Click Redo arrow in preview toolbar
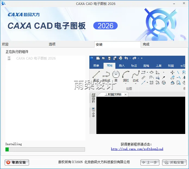Screen dimensions: 189x169 coord(134,58)
